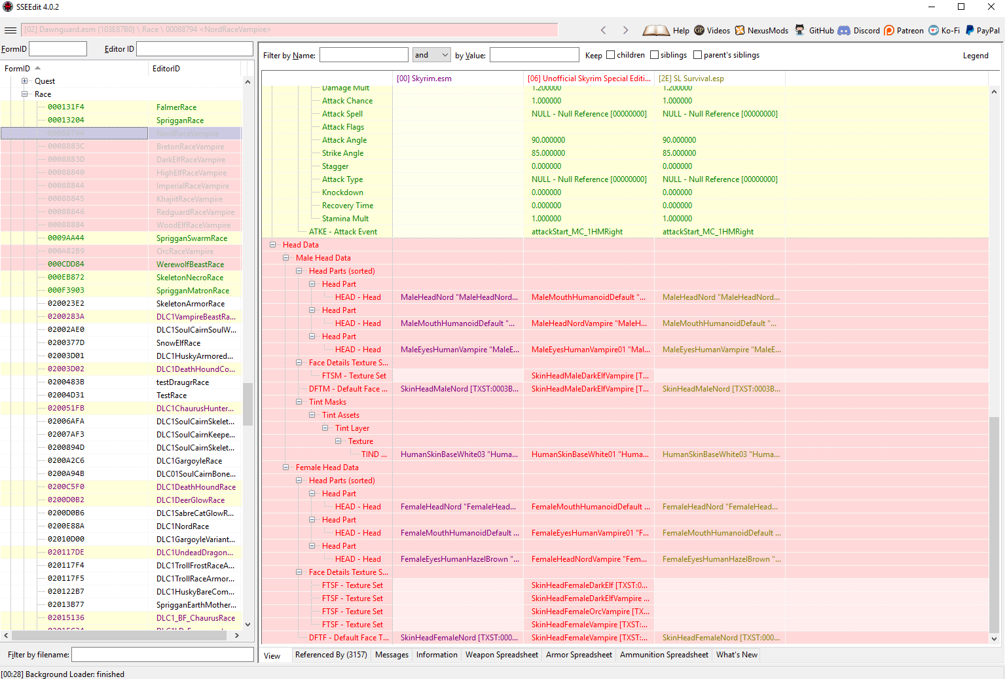The width and height of the screenshot is (1005, 679).
Task: Click the navigate back arrow
Action: coord(604,30)
